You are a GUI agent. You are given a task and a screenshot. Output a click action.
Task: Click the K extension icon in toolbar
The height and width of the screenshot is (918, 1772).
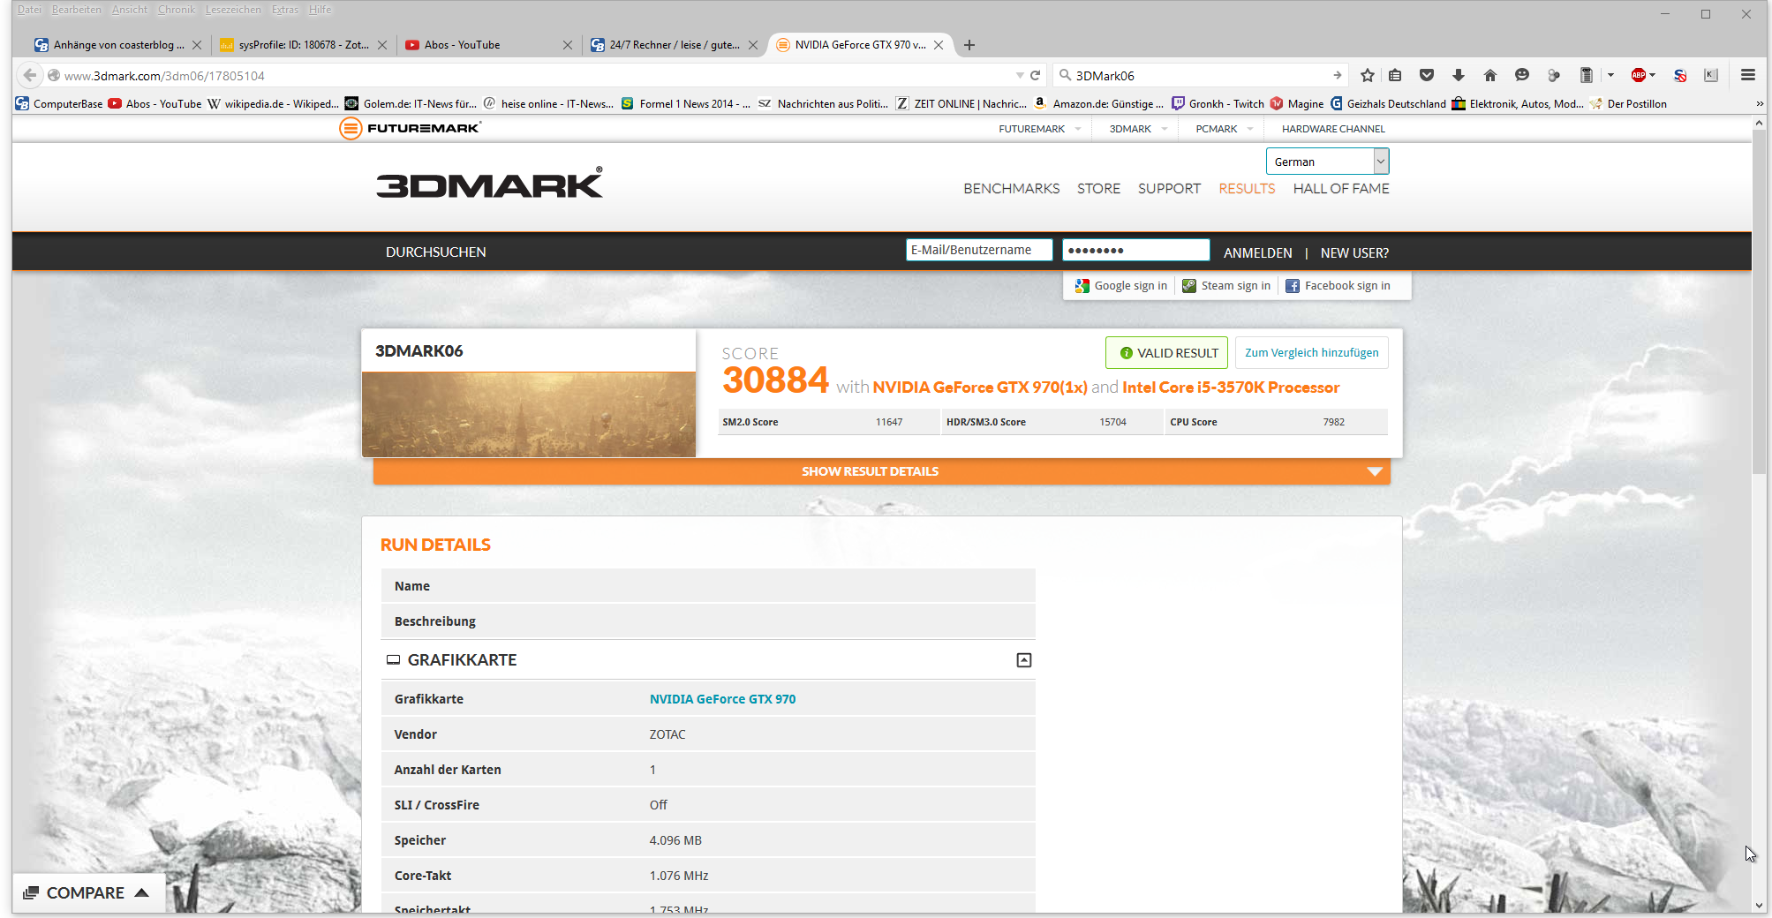pyautogui.click(x=1711, y=75)
